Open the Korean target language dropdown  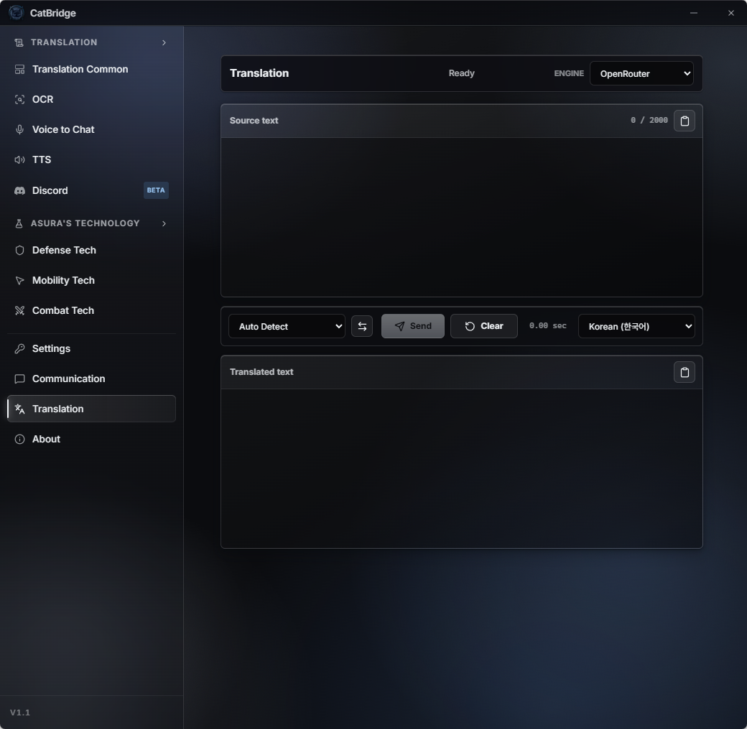click(636, 326)
